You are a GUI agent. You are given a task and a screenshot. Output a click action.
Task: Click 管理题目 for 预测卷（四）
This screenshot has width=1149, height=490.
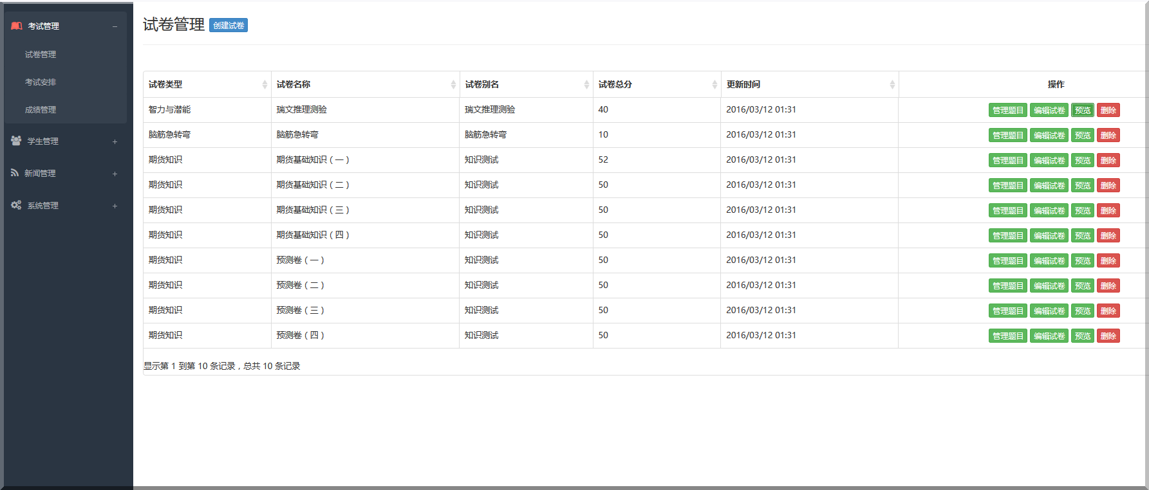[1007, 336]
